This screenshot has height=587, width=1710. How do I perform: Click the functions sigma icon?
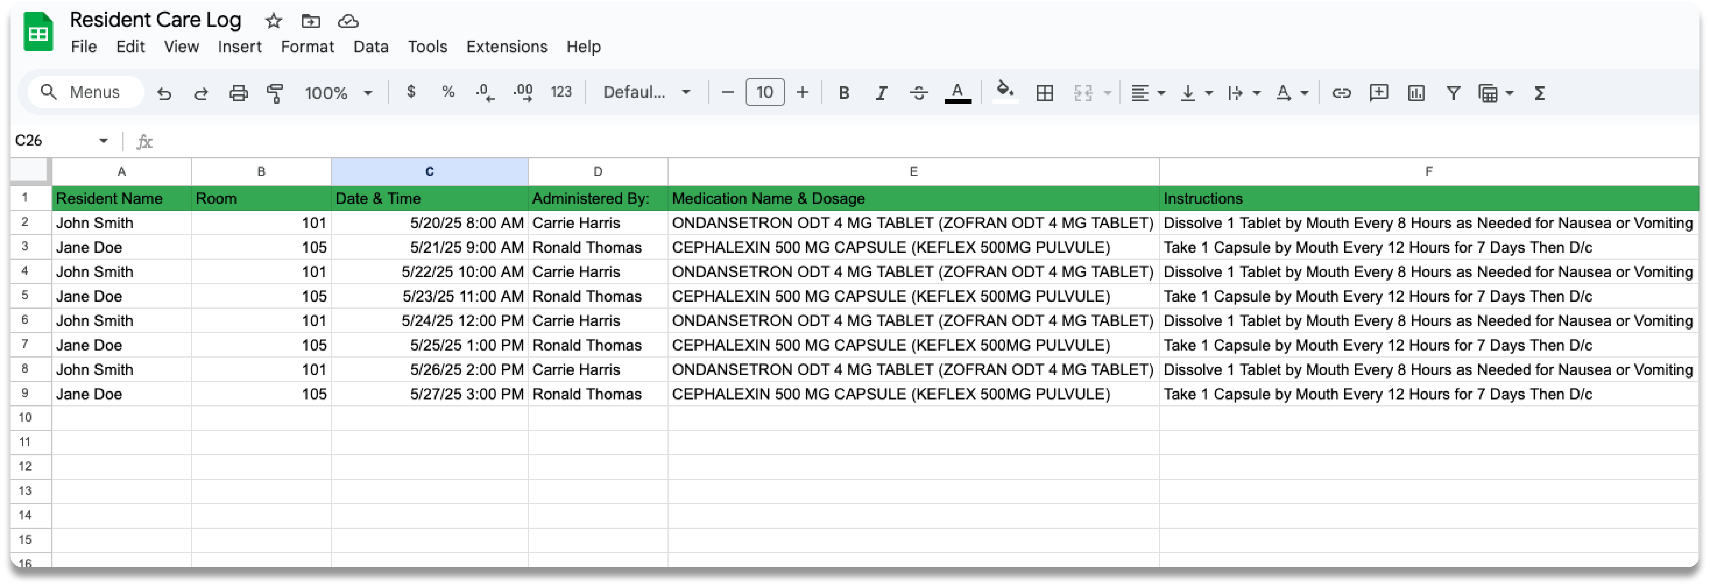coord(1539,93)
